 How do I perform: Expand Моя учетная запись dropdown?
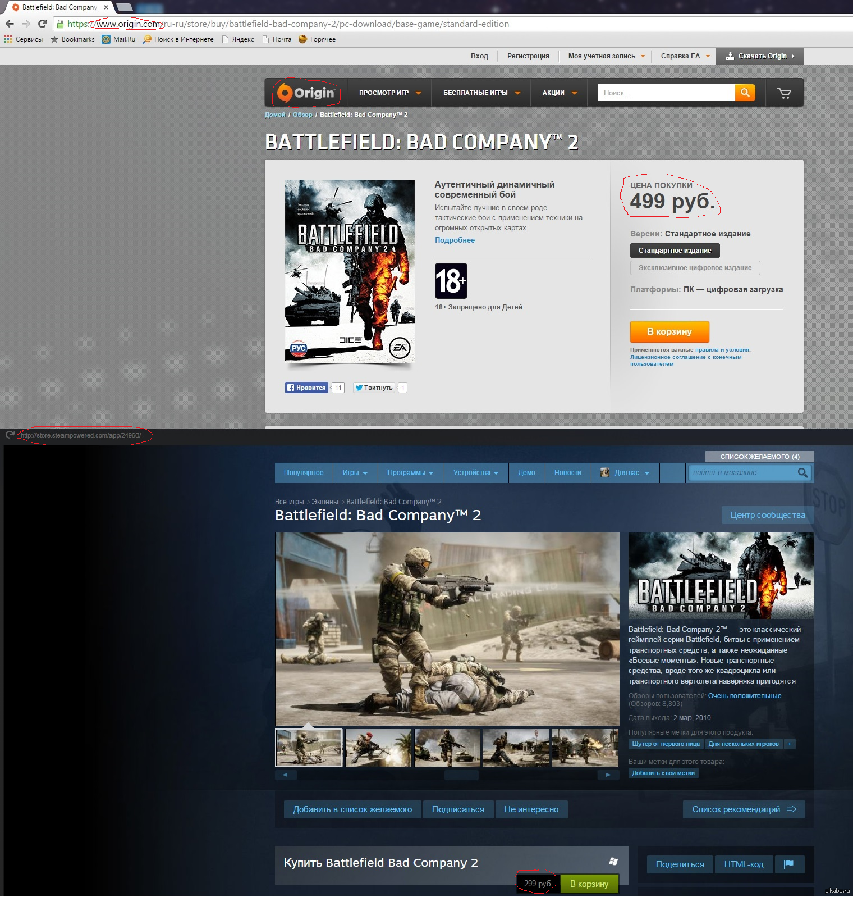tap(607, 56)
